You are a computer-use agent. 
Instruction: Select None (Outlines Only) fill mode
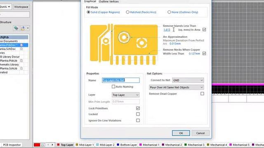[169, 12]
